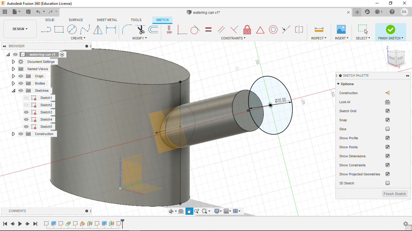Viewport: 412px width, 231px height.
Task: Uncheck the Snap checkbox
Action: (x=388, y=120)
